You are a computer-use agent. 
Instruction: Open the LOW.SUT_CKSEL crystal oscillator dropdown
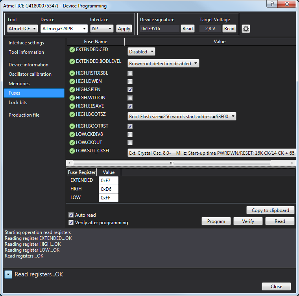pyautogui.click(x=212, y=153)
